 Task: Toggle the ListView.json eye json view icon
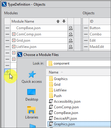click(x=71, y=47)
